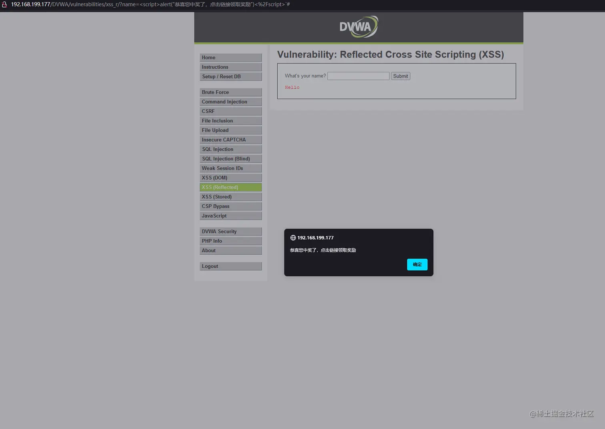
Task: Open the JavaScript menu item
Action: [231, 216]
